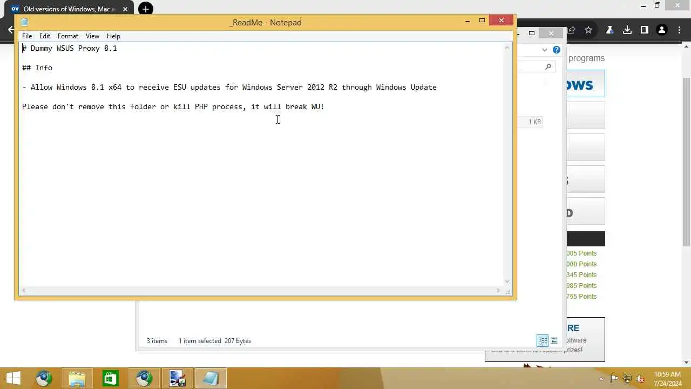Open the Action Center flag icon
Image resolution: width=691 pixels, height=389 pixels.
(614, 378)
